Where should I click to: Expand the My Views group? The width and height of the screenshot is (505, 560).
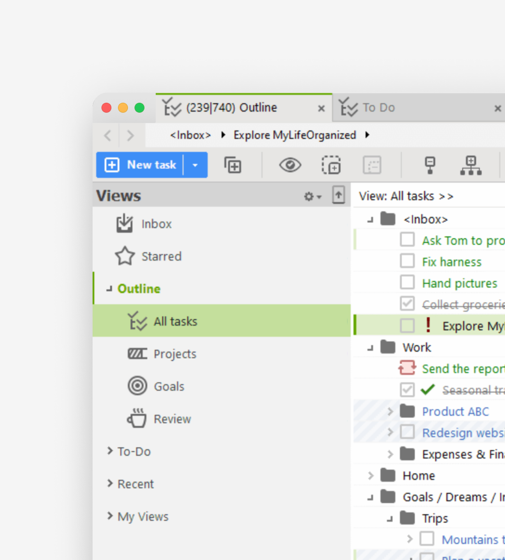[x=110, y=516]
